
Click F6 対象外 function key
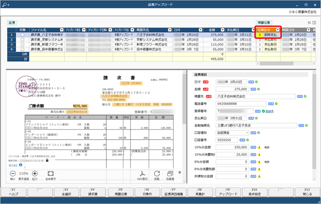pos(147,193)
